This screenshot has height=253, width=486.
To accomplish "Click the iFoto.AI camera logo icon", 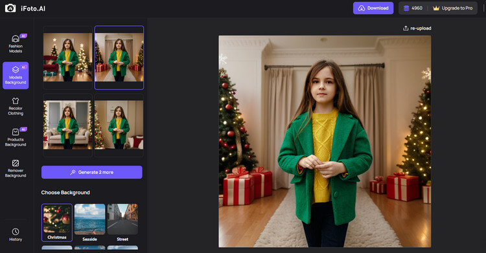I will (10, 8).
